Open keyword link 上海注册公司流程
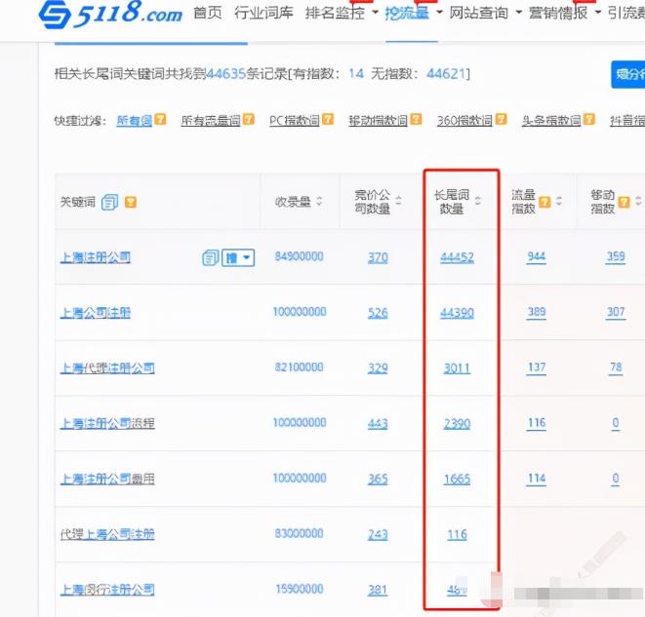645x617 pixels. click(107, 424)
